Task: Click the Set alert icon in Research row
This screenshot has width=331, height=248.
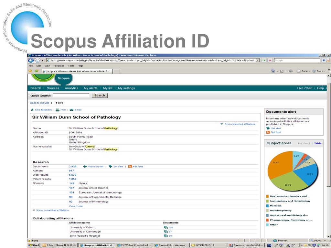Action: pos(111,167)
